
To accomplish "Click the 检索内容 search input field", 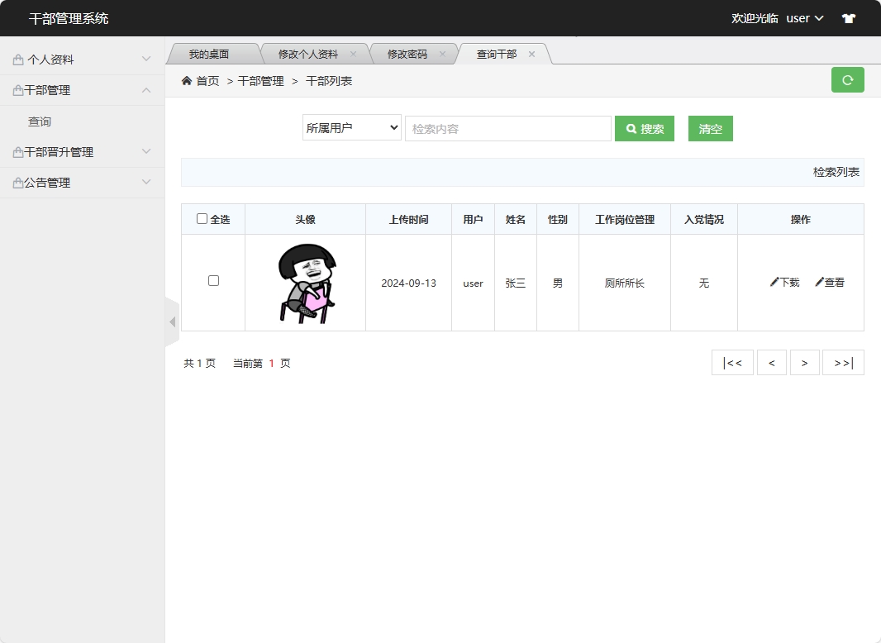I will click(507, 128).
